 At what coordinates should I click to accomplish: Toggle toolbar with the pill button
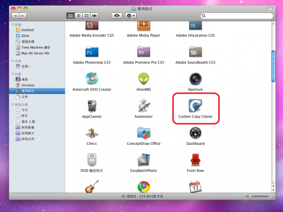[270, 8]
